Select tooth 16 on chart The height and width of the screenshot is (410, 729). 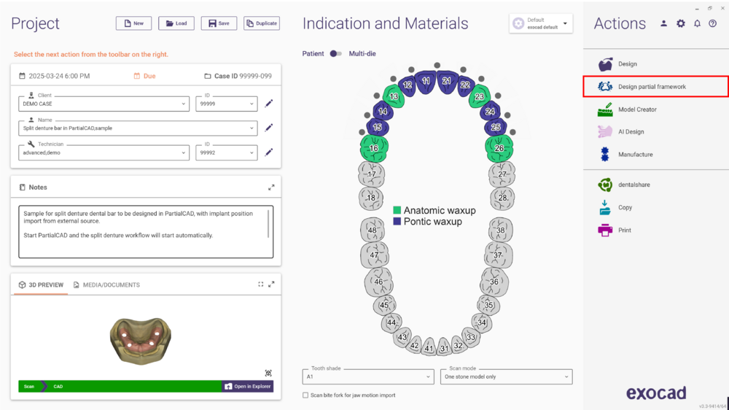[374, 148]
